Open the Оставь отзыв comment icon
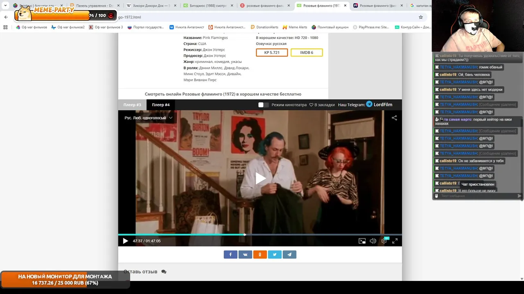 pos(164,272)
